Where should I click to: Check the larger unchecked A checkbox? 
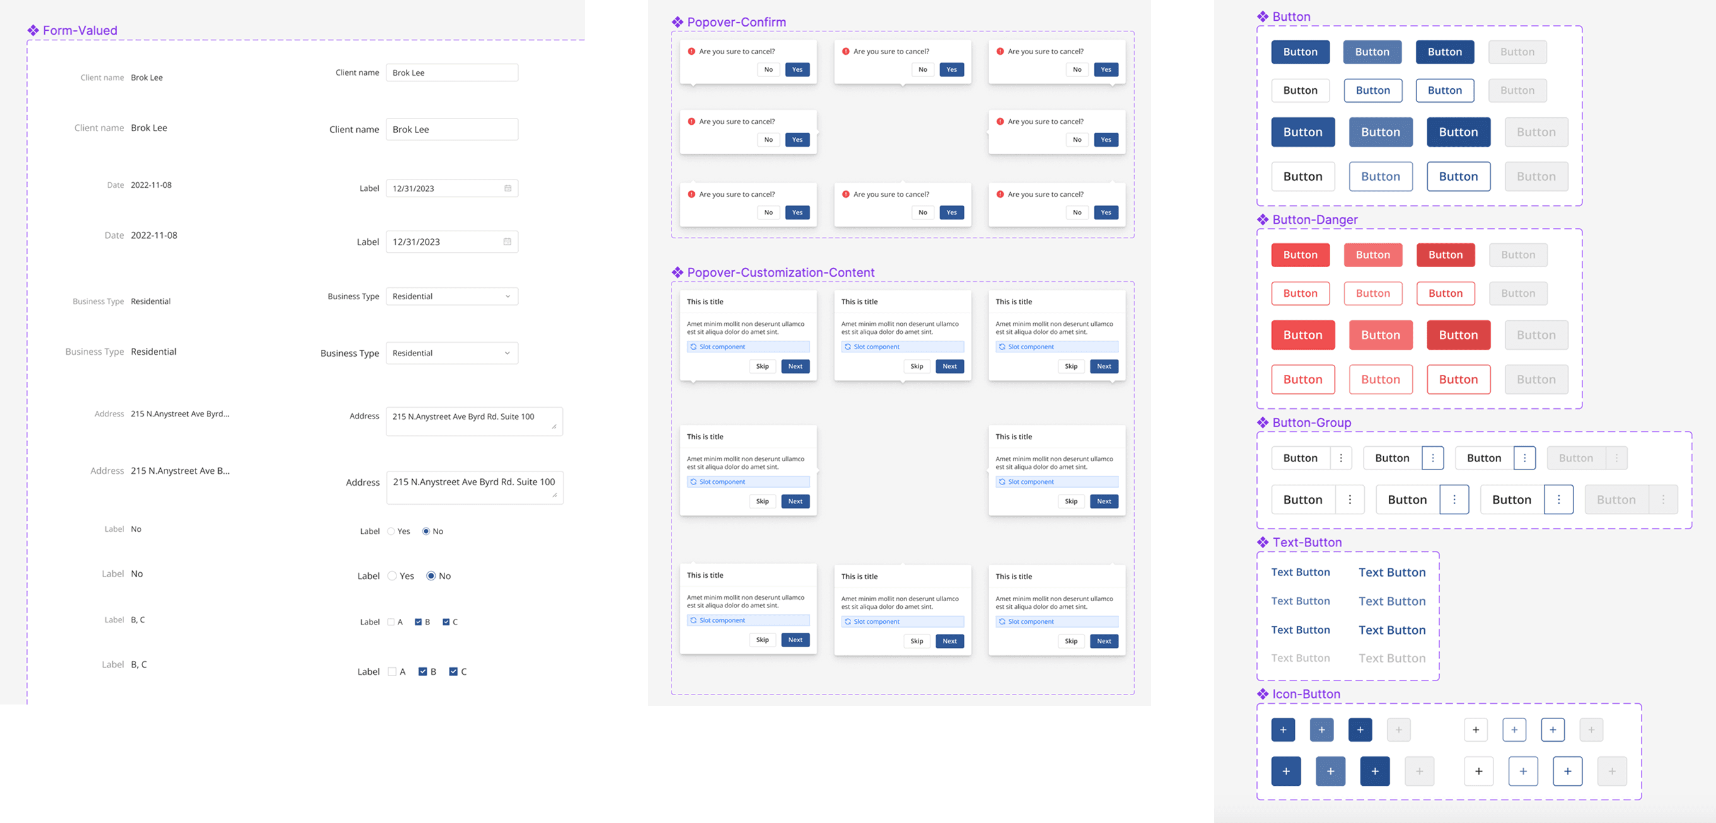click(x=391, y=672)
